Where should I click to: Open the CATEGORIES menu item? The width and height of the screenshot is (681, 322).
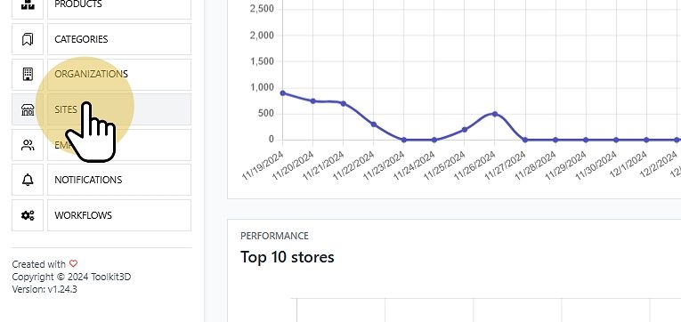[119, 39]
